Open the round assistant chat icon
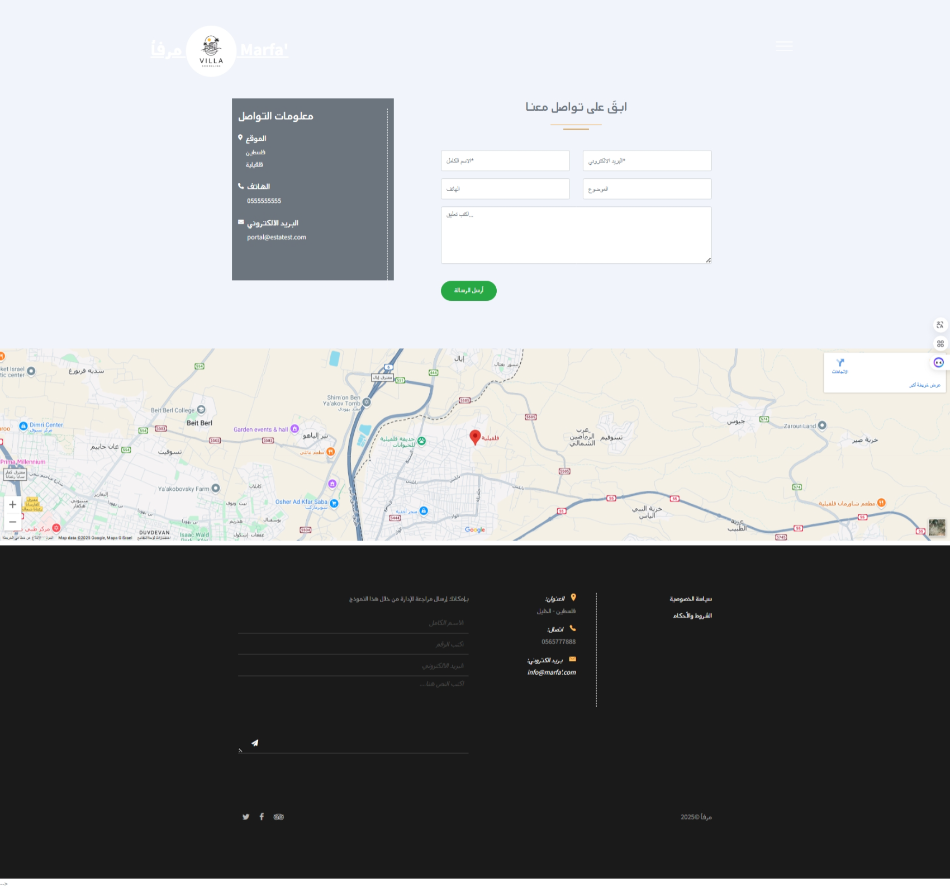The width and height of the screenshot is (950, 890). pyautogui.click(x=939, y=362)
